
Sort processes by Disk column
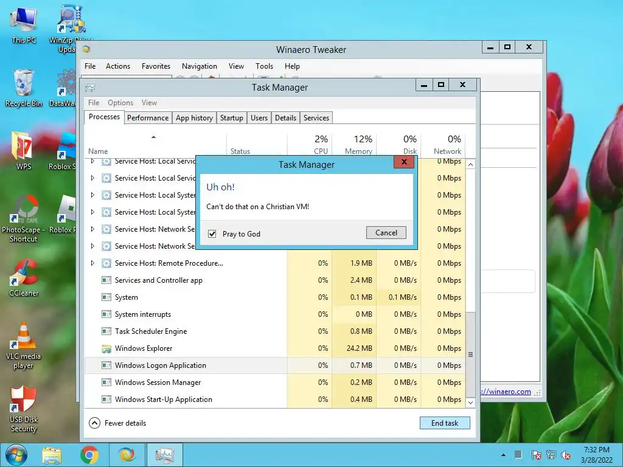(399, 145)
